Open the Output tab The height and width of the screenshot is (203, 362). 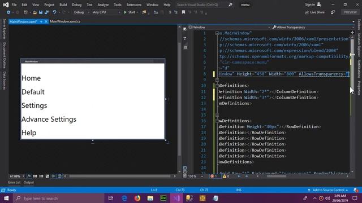coord(29,182)
